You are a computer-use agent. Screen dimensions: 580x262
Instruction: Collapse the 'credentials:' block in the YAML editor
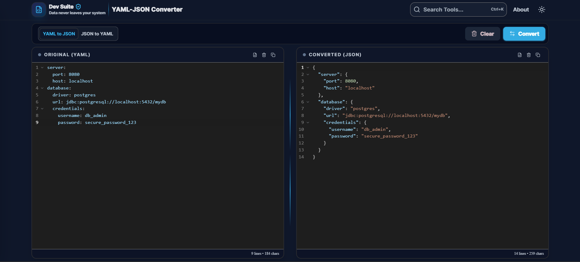coord(42,108)
